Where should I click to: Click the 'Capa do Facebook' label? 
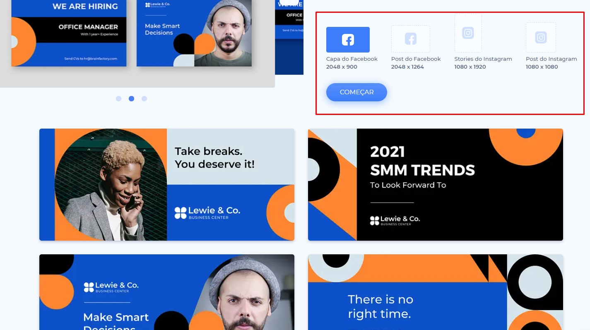pos(352,59)
